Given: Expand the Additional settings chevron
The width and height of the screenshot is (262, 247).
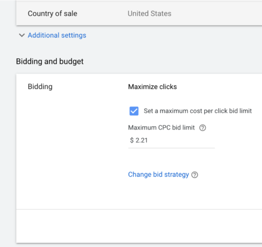Looking at the screenshot, I should [22, 35].
